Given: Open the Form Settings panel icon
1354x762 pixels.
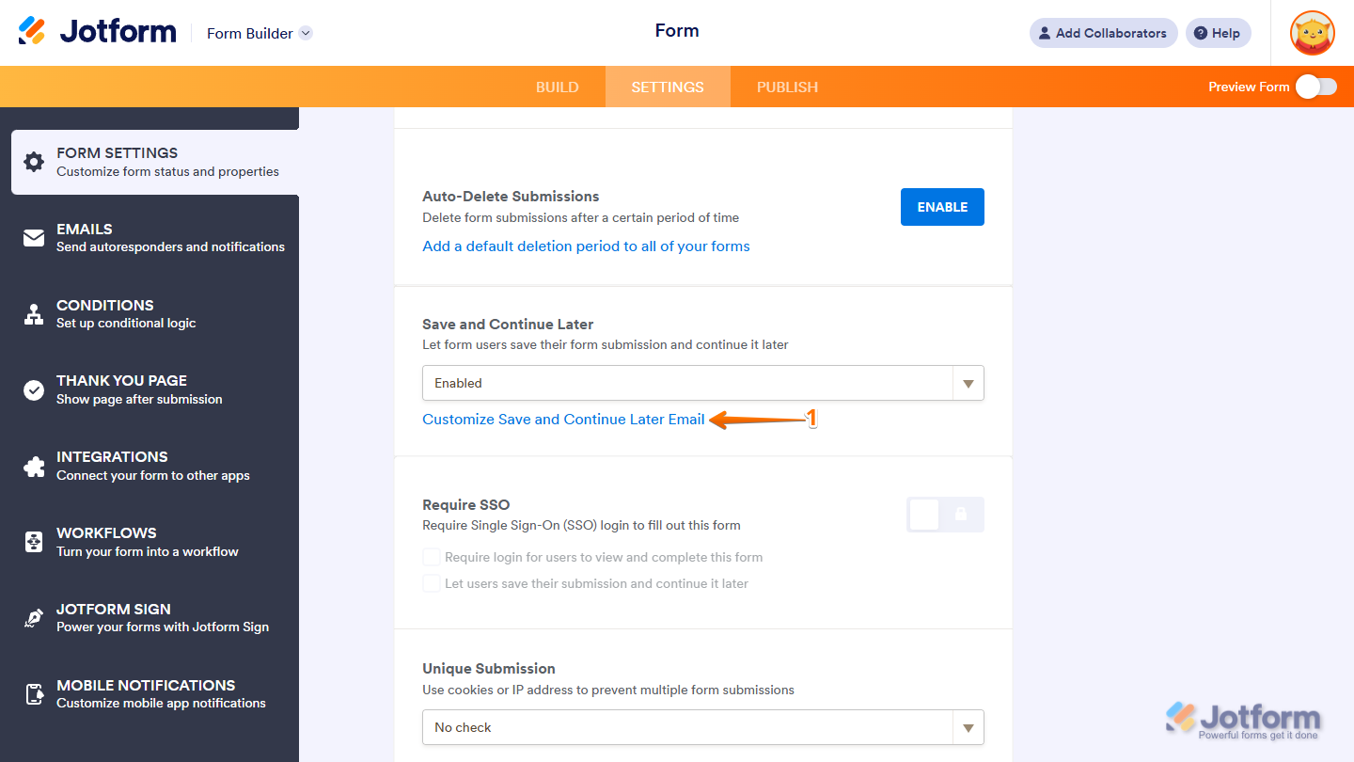Looking at the screenshot, I should tap(33, 161).
